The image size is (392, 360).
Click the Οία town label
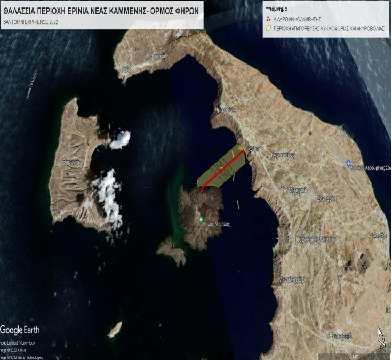127,69
